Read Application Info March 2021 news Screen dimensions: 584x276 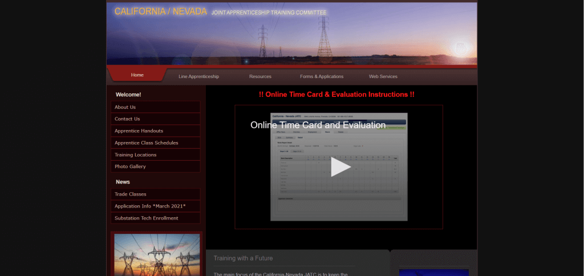click(150, 206)
